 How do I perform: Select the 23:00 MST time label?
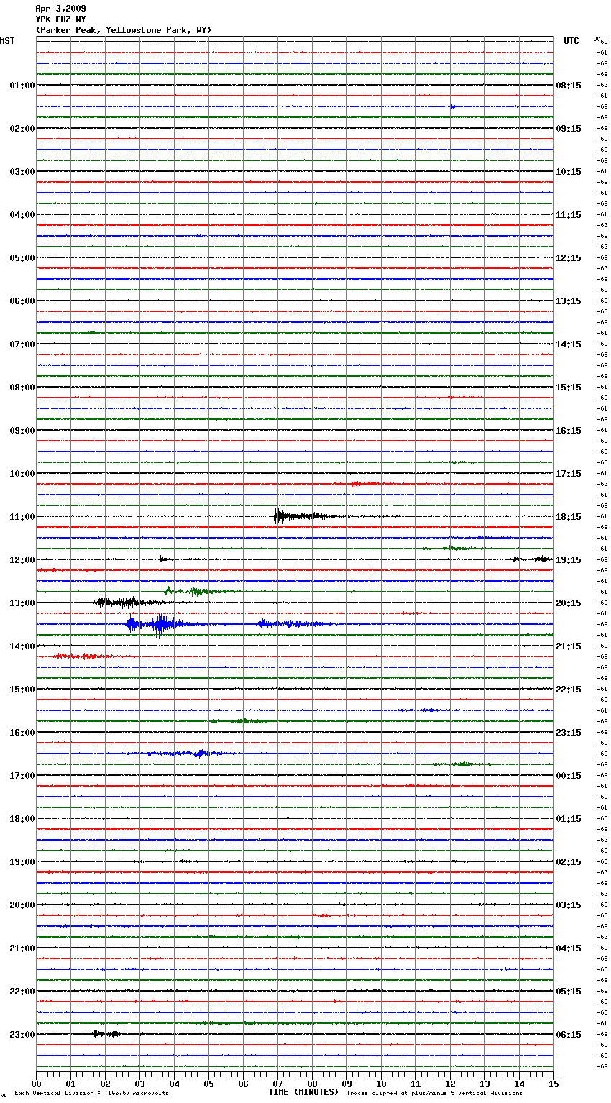tap(22, 1035)
